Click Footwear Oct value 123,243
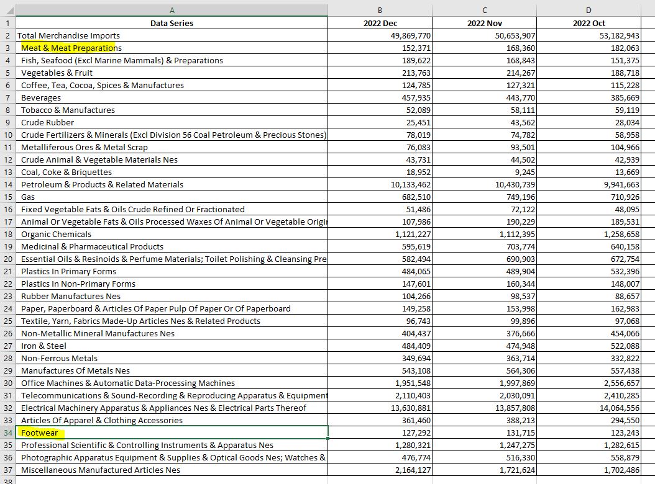The width and height of the screenshot is (655, 484). click(x=621, y=432)
